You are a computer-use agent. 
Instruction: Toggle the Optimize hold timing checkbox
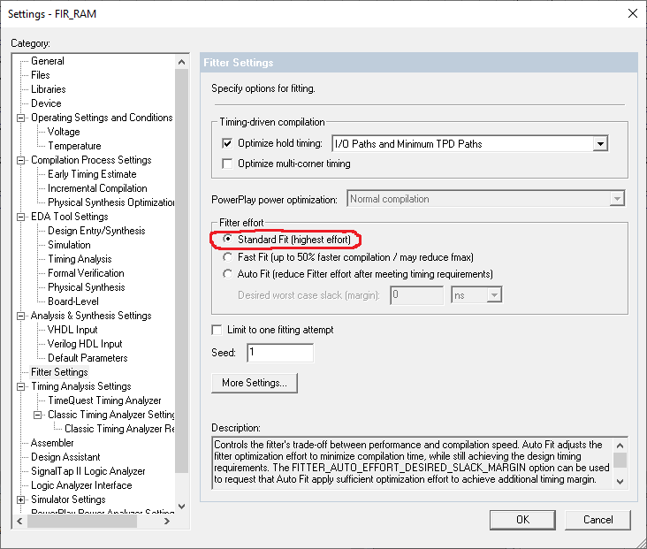[227, 143]
